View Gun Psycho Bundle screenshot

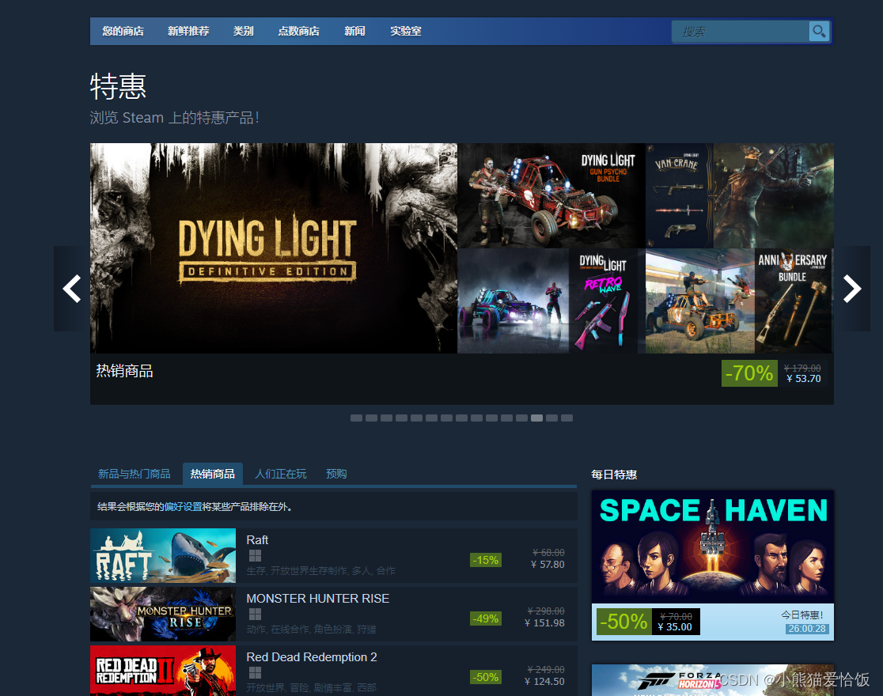[551, 195]
